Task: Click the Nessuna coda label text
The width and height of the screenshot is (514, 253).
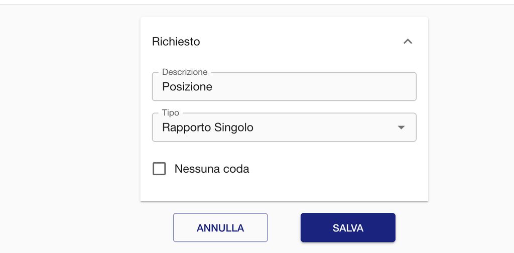Action: point(212,169)
